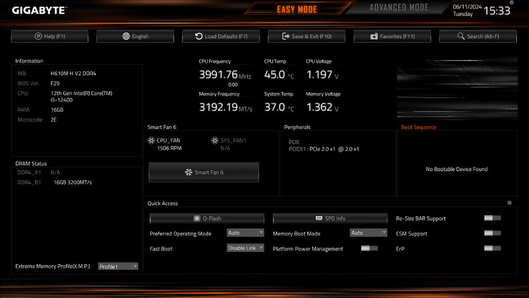Open Memory Boot Mode dropdown
Viewport: 529px width, 298px height.
[x=368, y=233]
